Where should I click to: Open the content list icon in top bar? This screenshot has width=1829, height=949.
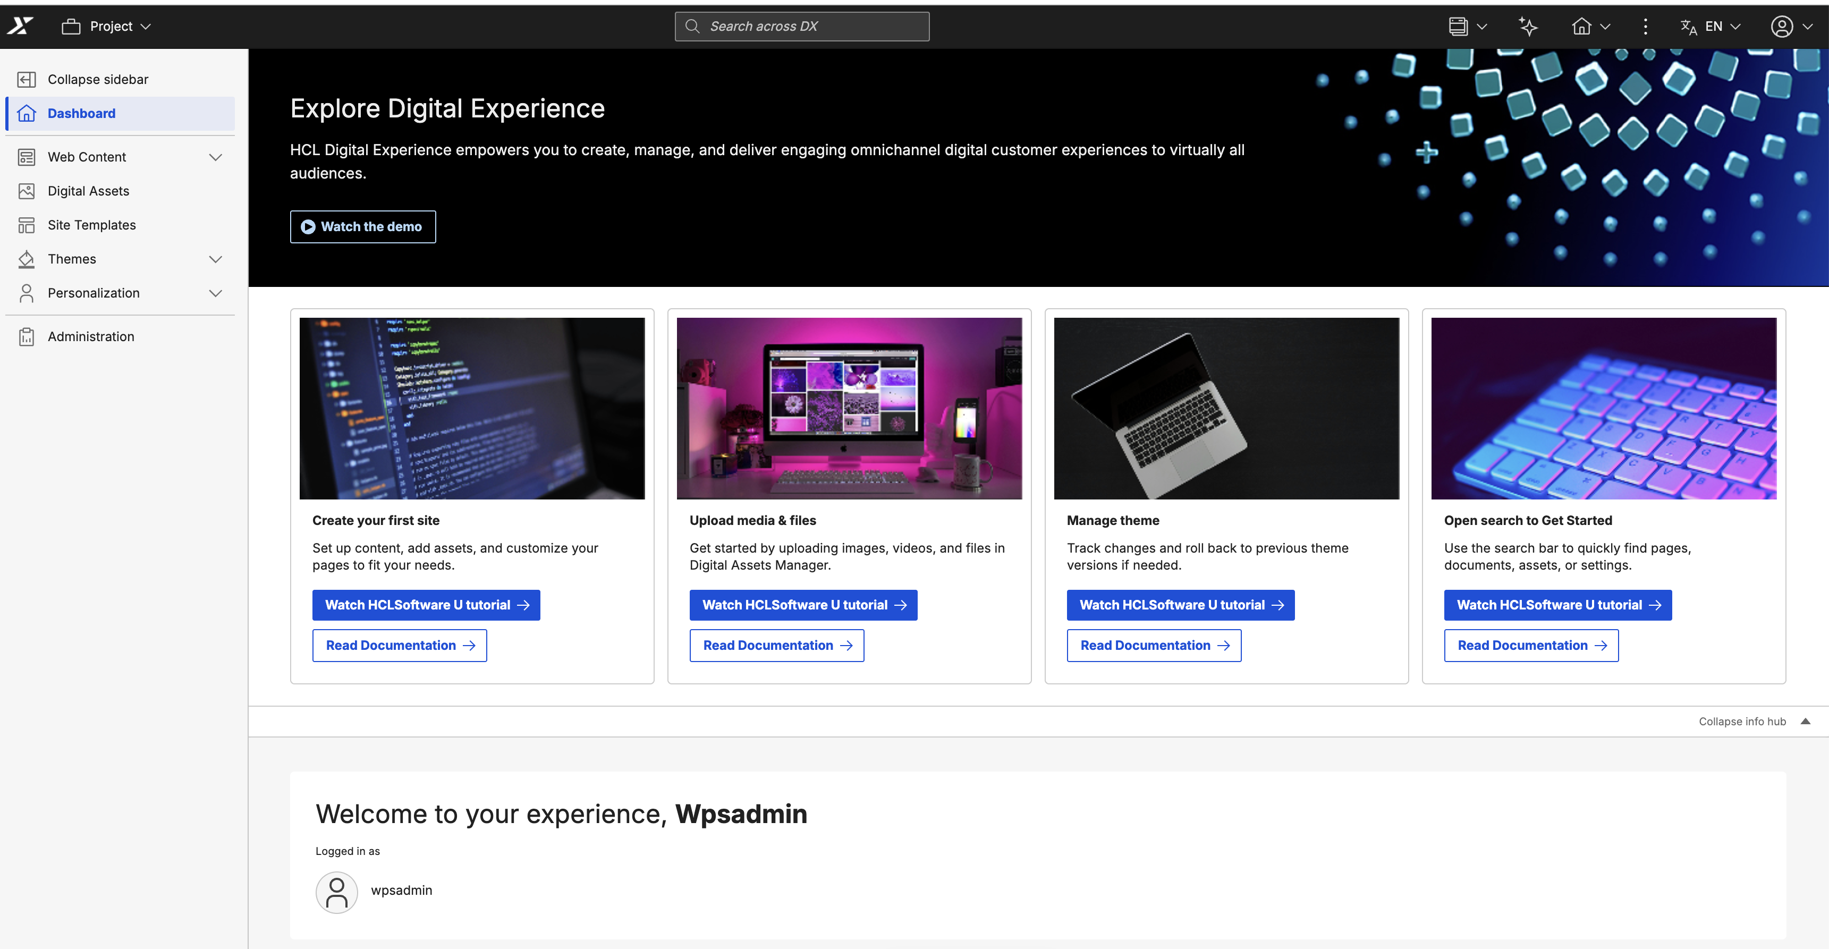tap(1458, 26)
